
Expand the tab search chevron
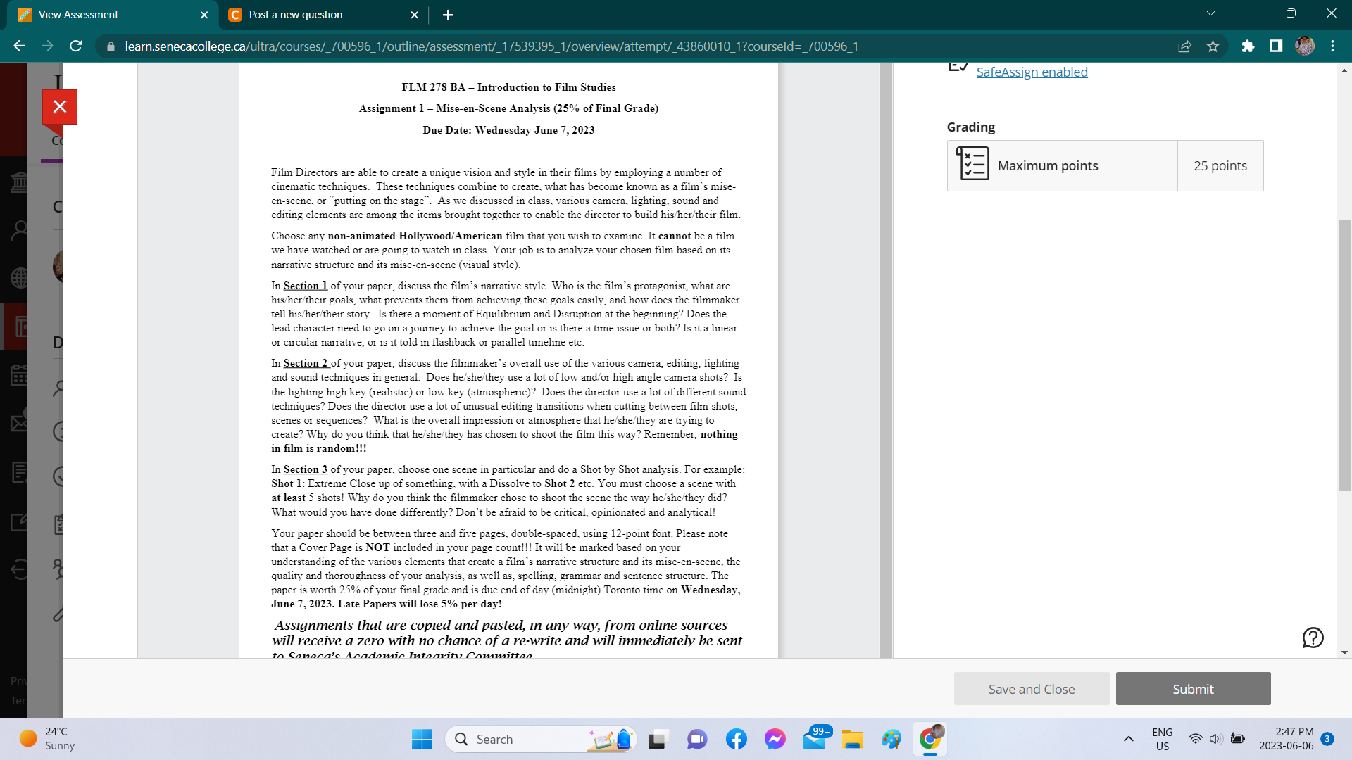(x=1210, y=14)
